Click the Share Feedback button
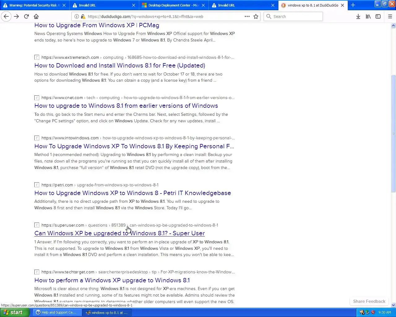The width and height of the screenshot is (396, 317). point(369,301)
